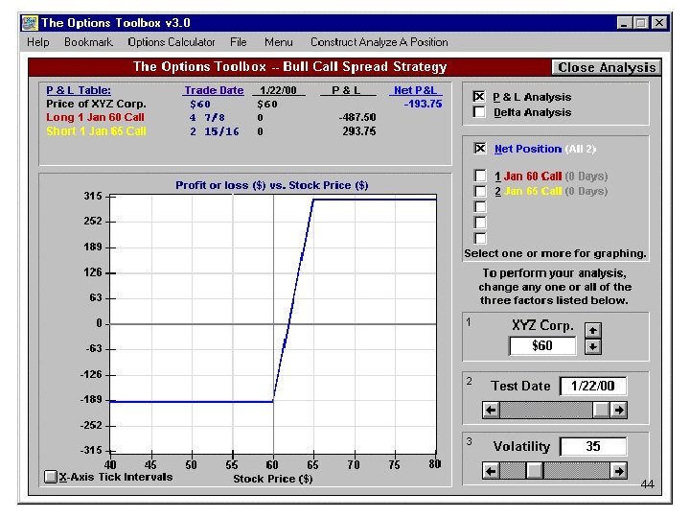690x518 pixels.
Task: Click the Volatility slider thumb
Action: pos(534,471)
